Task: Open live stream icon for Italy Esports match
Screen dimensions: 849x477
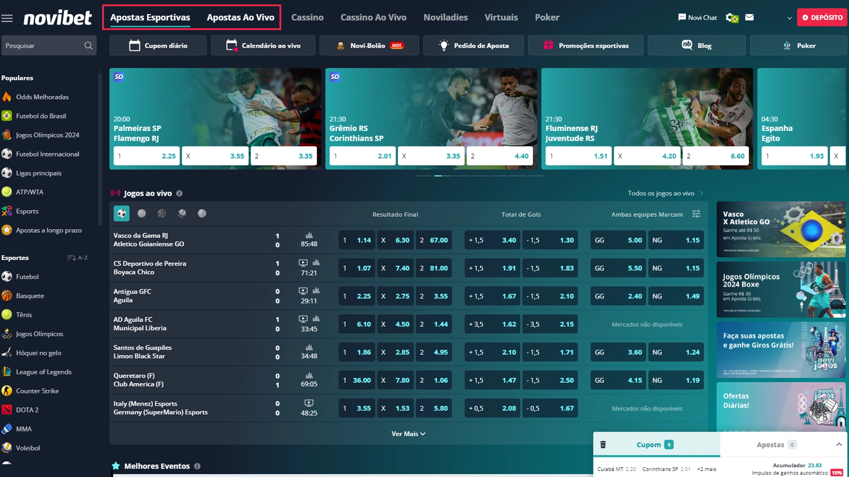Action: (x=309, y=403)
